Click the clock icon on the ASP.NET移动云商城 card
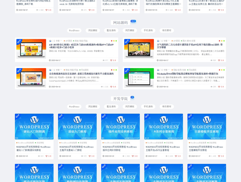The width and height of the screenshot is (241, 182). [50, 60]
